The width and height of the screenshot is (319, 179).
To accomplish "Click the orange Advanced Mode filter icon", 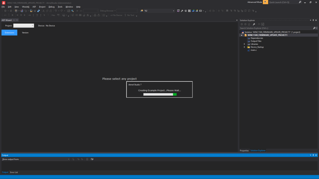I will pos(265,2).
